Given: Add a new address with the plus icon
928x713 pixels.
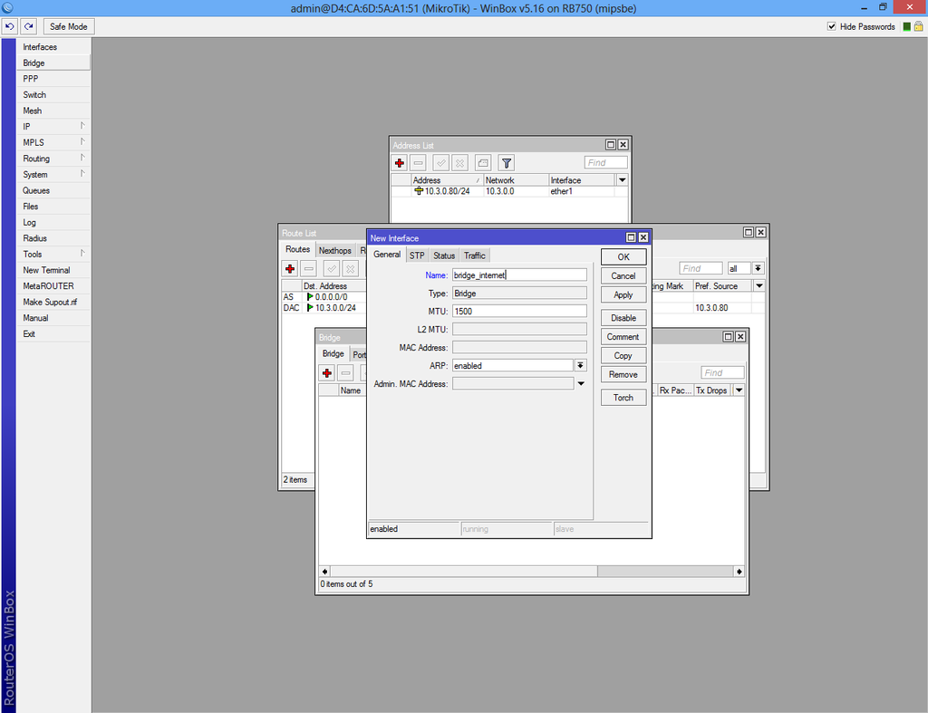Looking at the screenshot, I should point(399,162).
